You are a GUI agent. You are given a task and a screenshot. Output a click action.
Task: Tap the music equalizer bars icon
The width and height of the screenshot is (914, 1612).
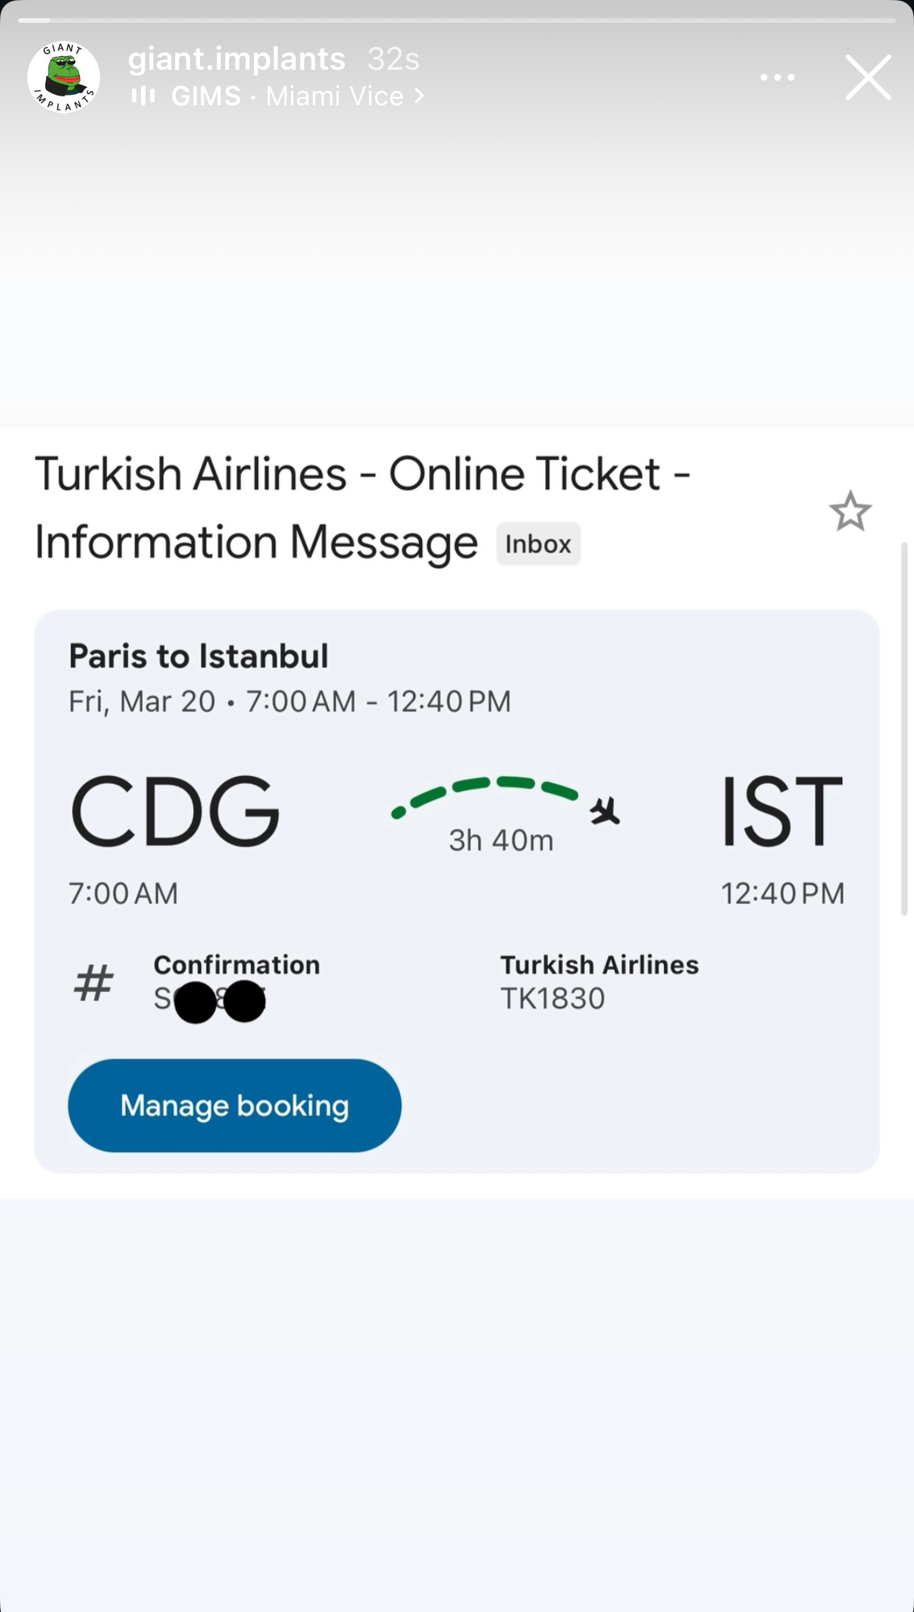coord(143,95)
